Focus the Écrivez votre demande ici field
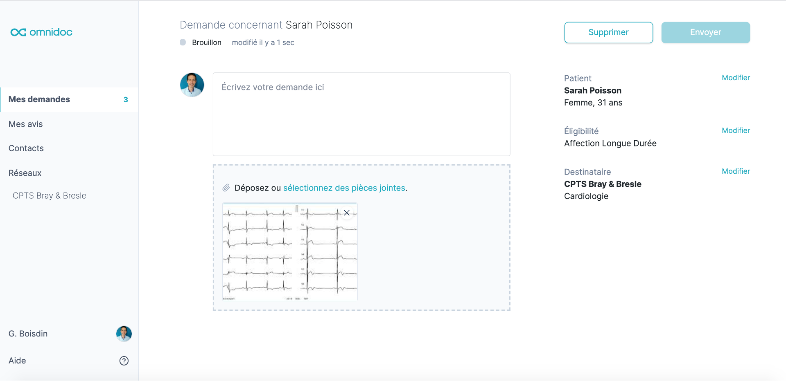786x381 pixels. 361,114
